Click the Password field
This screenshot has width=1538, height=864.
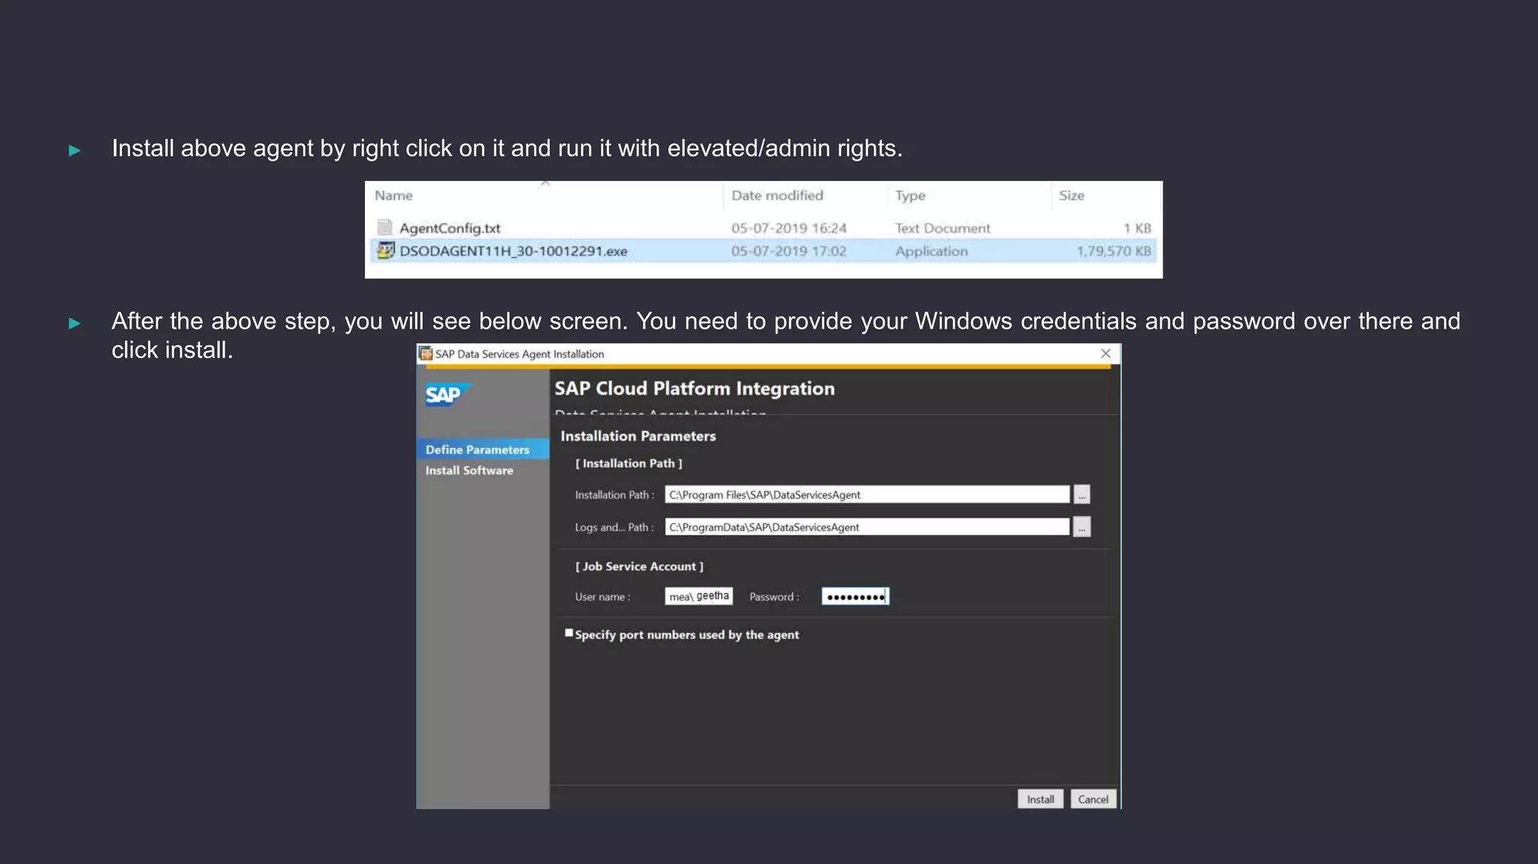[x=855, y=597]
